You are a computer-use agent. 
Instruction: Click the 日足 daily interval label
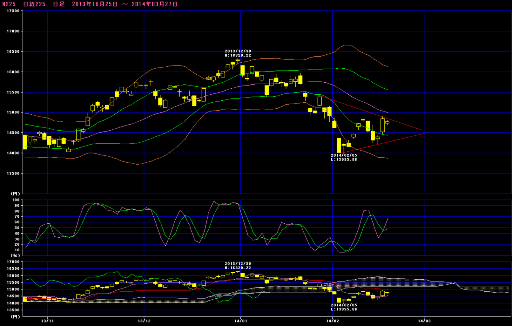58,4
